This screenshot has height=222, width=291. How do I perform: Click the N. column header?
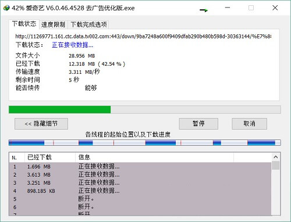tap(17, 157)
